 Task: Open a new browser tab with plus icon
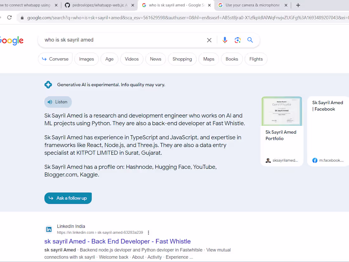tap(298, 5)
